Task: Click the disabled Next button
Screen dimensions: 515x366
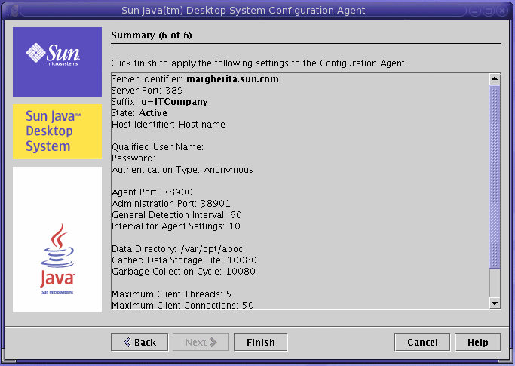Action: [201, 343]
